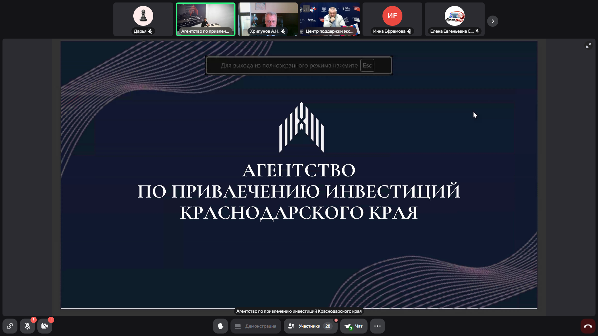Select Елена Евгеньевна's participant tile

455,19
